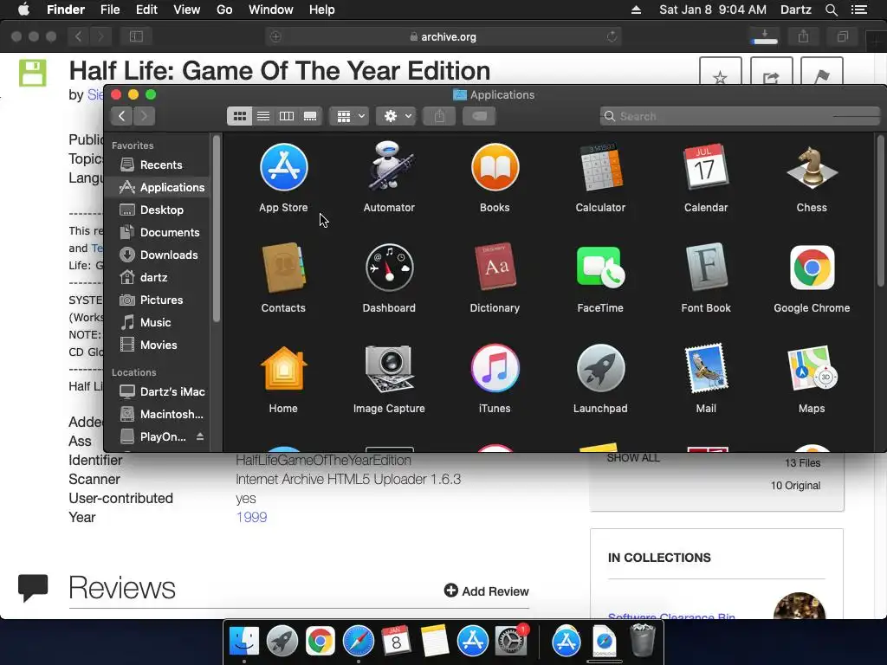Screen dimensions: 887x665
Task: Eject the PlayOn volume
Action: pos(200,436)
